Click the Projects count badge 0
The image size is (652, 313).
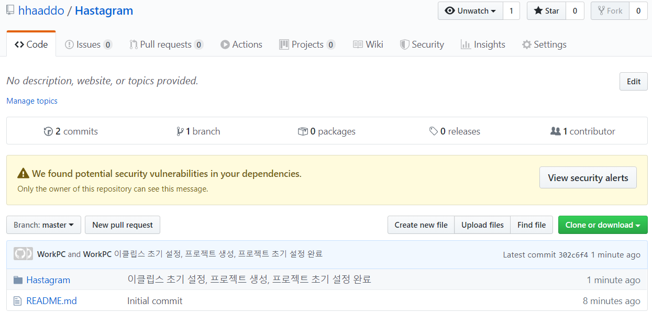(330, 45)
